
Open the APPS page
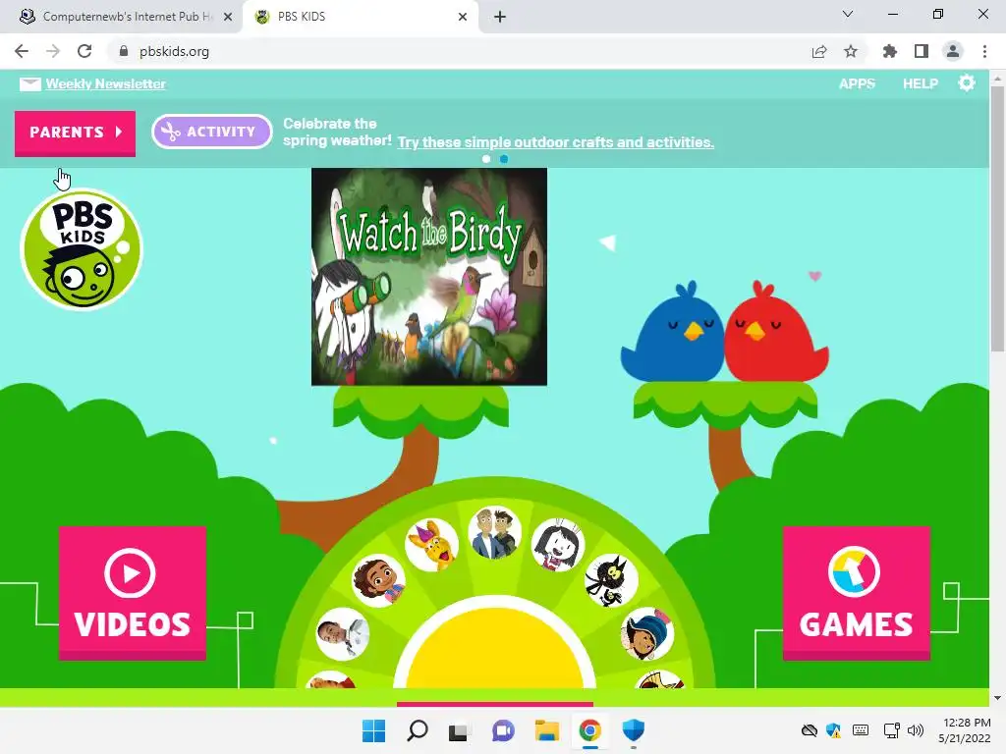coord(857,84)
